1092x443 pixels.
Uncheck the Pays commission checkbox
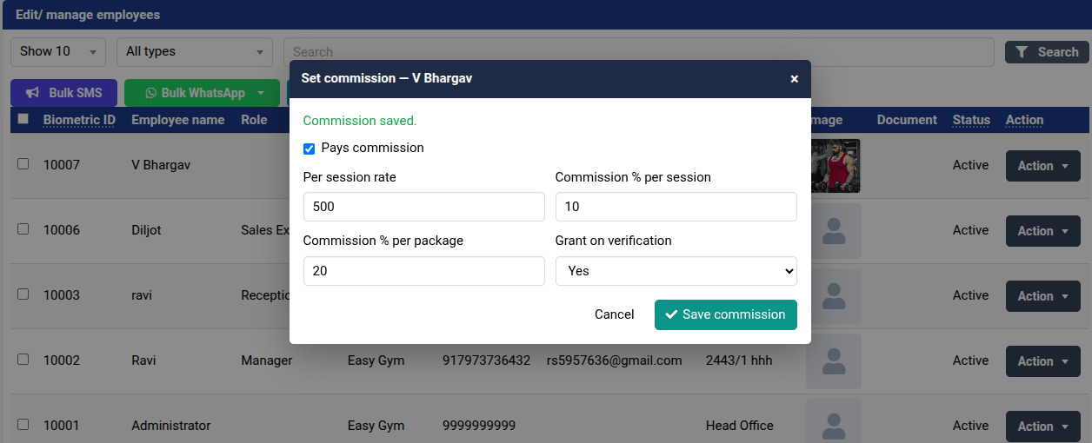click(309, 149)
